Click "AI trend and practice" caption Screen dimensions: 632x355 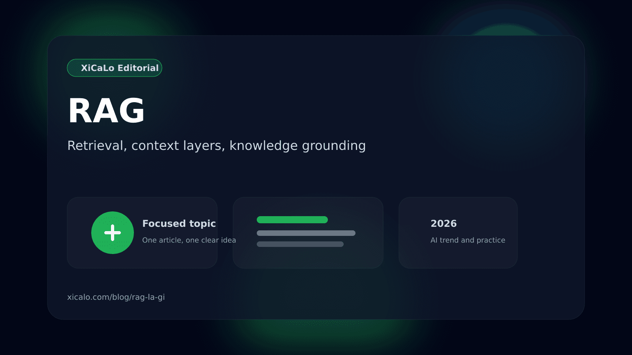[x=468, y=240]
